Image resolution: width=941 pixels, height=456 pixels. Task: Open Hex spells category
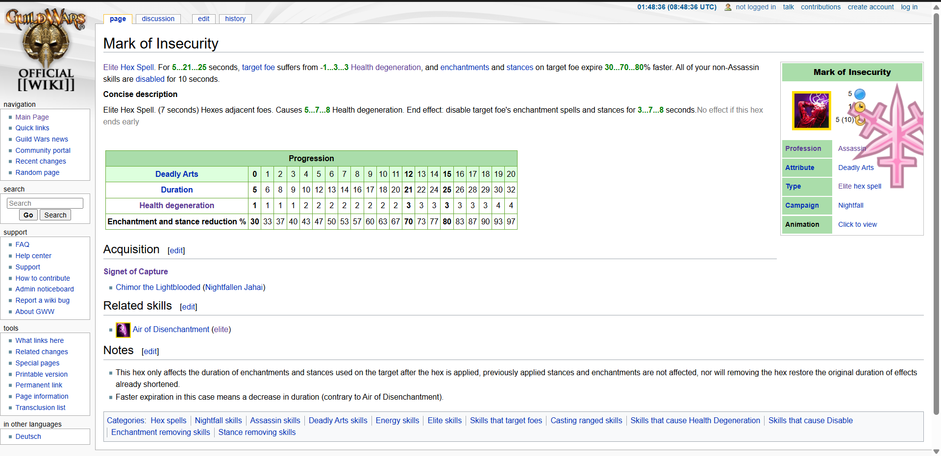pyautogui.click(x=169, y=421)
